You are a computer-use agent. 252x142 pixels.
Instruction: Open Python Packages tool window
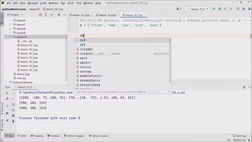point(74,136)
